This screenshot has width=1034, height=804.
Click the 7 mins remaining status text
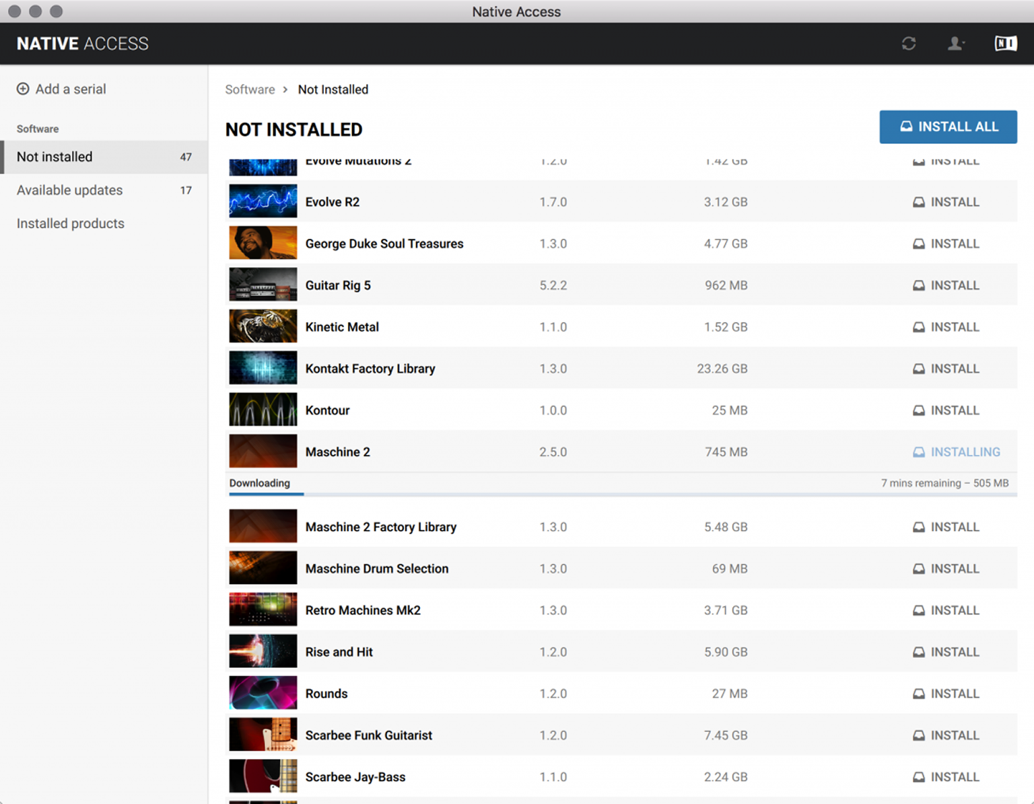click(945, 483)
